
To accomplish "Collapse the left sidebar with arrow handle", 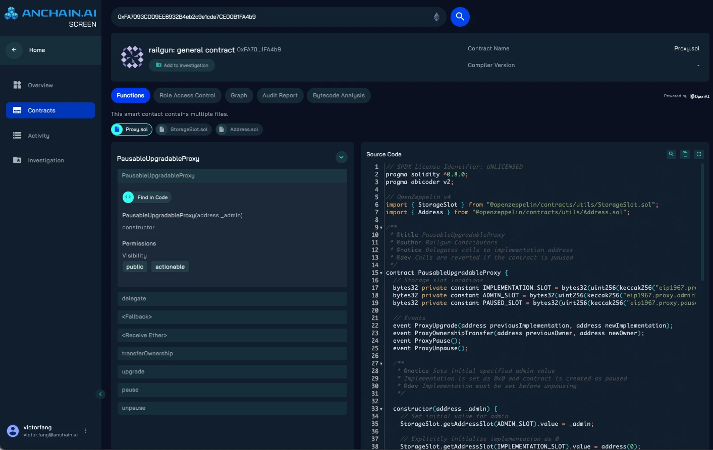I will 100,394.
